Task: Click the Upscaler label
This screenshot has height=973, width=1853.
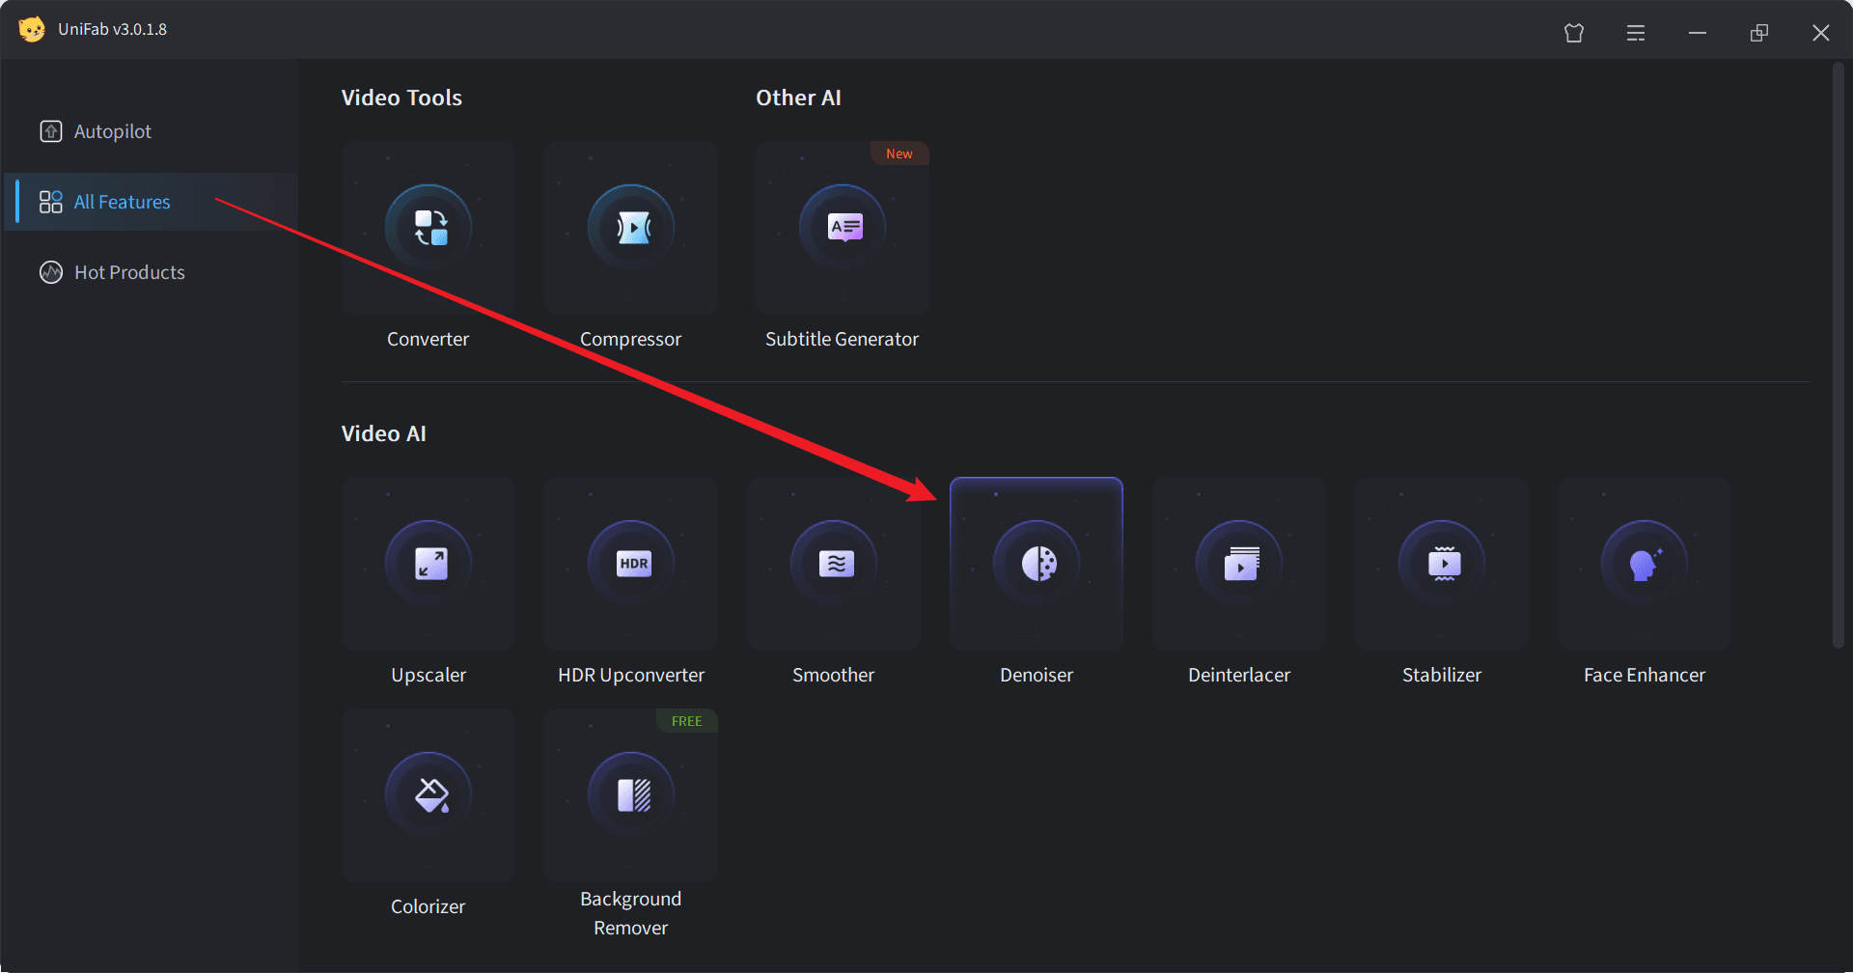Action: click(x=429, y=676)
